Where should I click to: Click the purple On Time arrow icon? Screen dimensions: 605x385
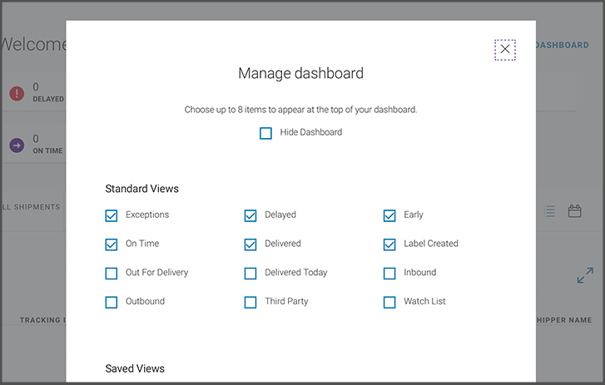pyautogui.click(x=17, y=145)
